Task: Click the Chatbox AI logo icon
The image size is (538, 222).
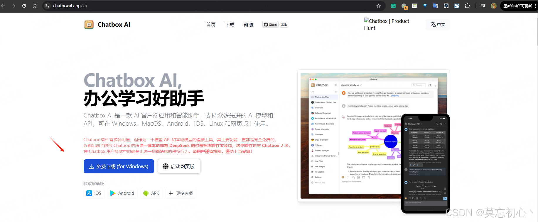Action: tap(89, 25)
